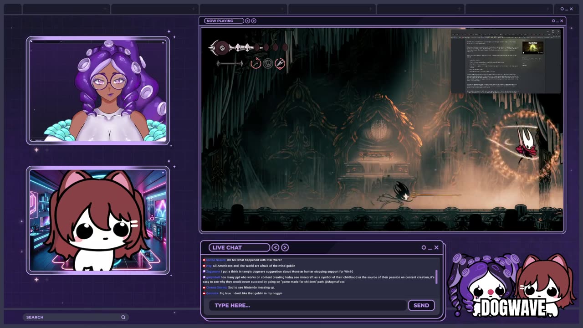Viewport: 583px width, 328px height.
Task: Minimize via top-right overlay bar dash
Action: coord(567,9)
